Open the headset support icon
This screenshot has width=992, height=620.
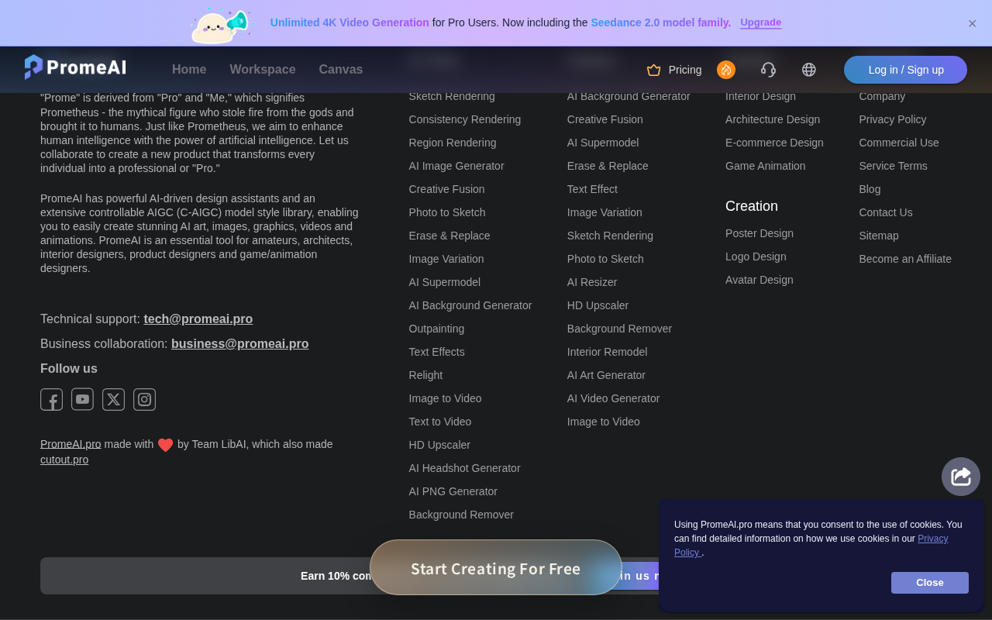[x=768, y=70]
